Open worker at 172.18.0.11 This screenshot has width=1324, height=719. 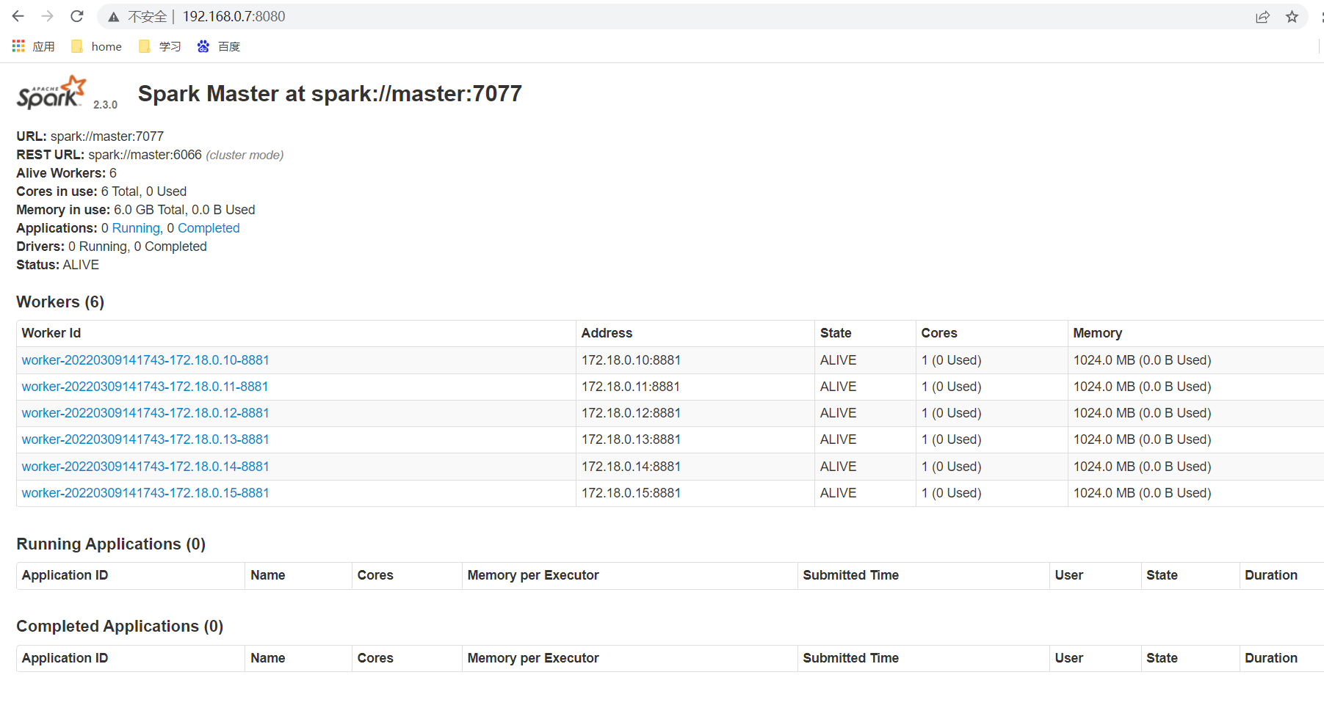(145, 387)
